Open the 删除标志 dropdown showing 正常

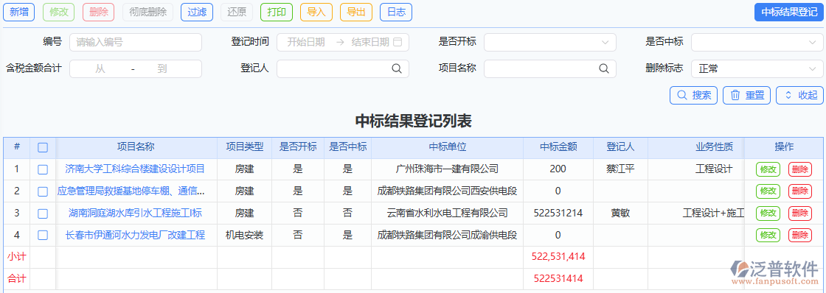point(757,68)
